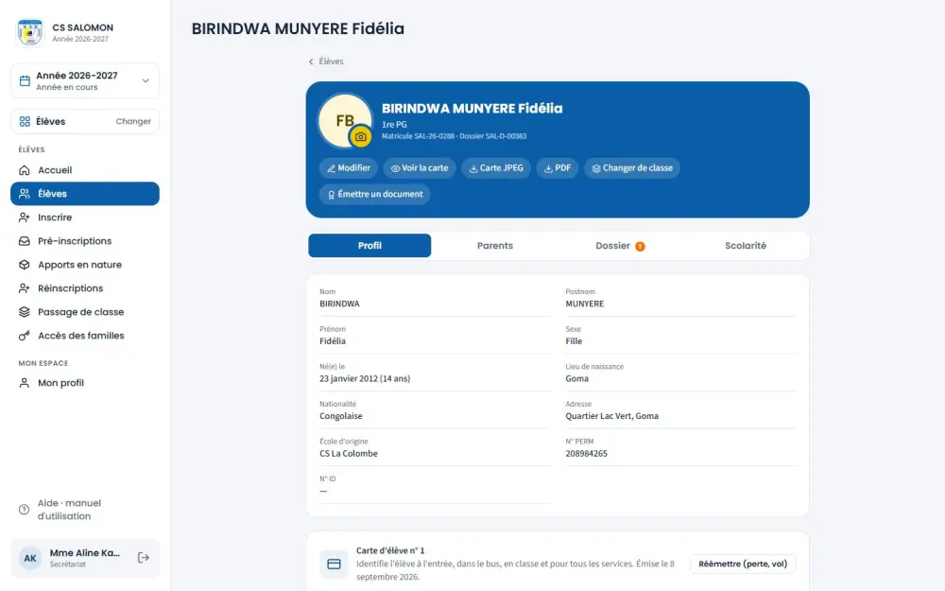Click the logout icon beside Mme Aline

[144, 558]
